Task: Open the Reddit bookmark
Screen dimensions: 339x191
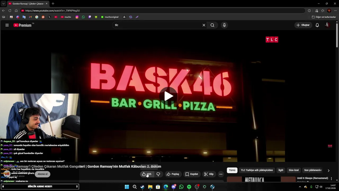Action: click(43, 17)
